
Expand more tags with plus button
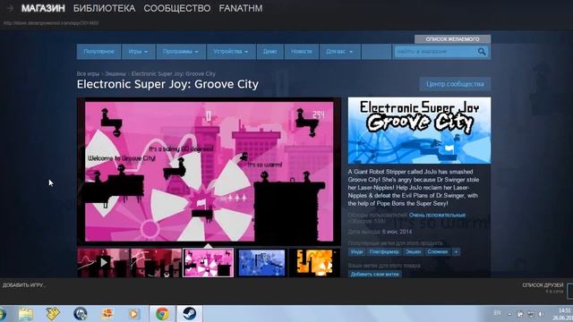456,252
